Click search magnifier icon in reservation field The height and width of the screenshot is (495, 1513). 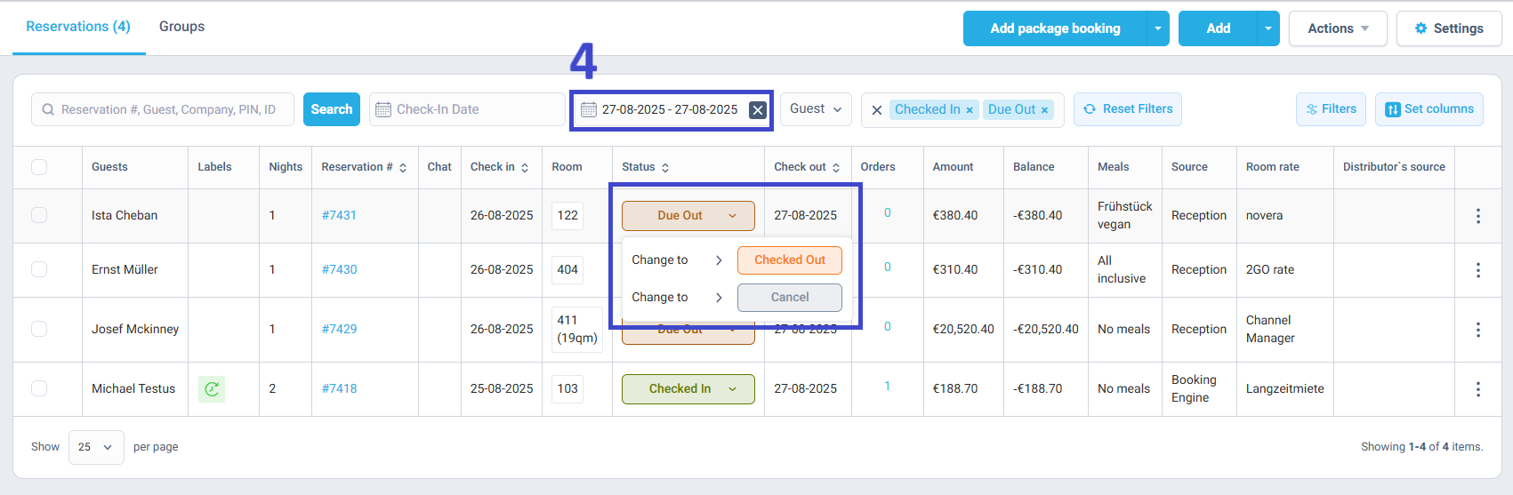tap(48, 109)
